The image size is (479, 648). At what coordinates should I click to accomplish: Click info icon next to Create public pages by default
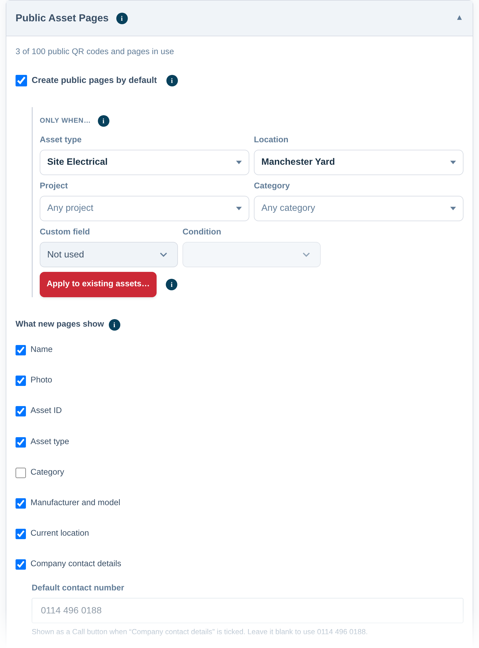point(172,80)
